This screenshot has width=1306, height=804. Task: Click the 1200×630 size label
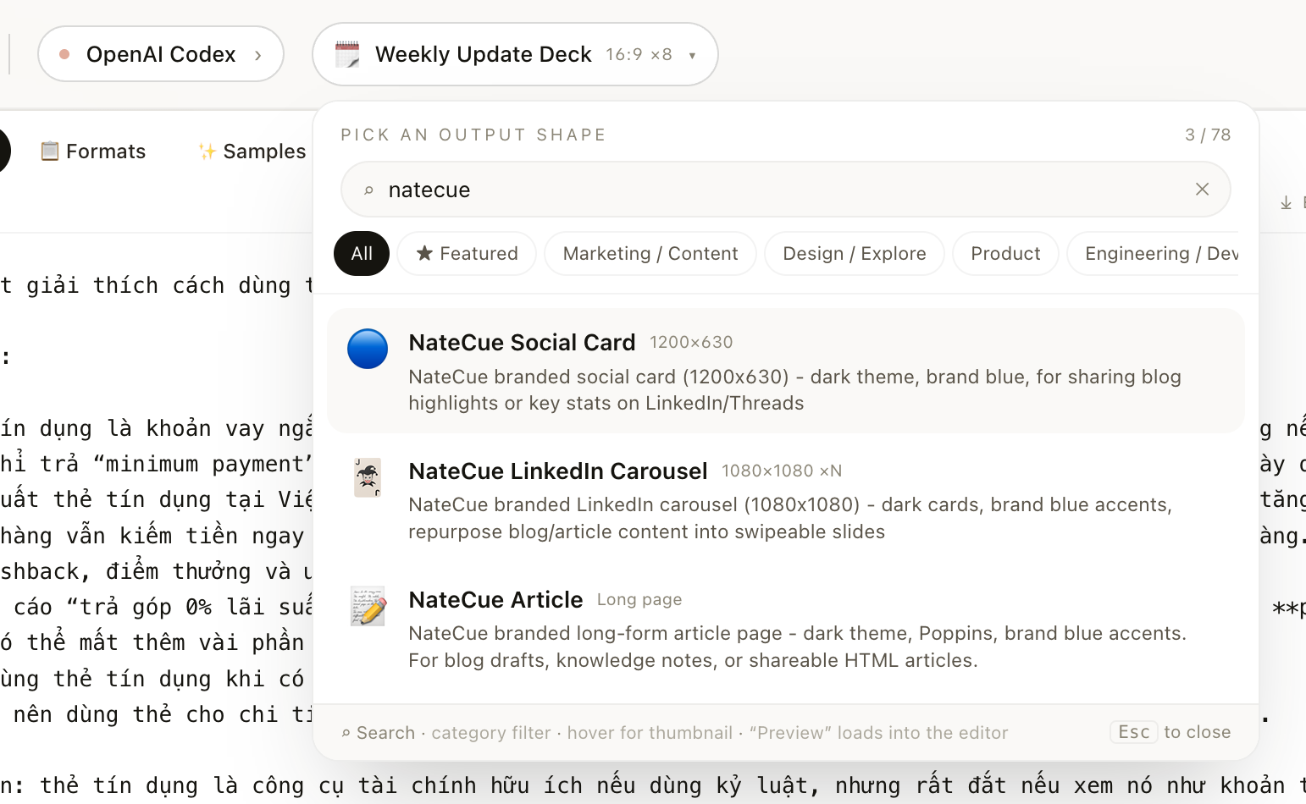tap(691, 342)
